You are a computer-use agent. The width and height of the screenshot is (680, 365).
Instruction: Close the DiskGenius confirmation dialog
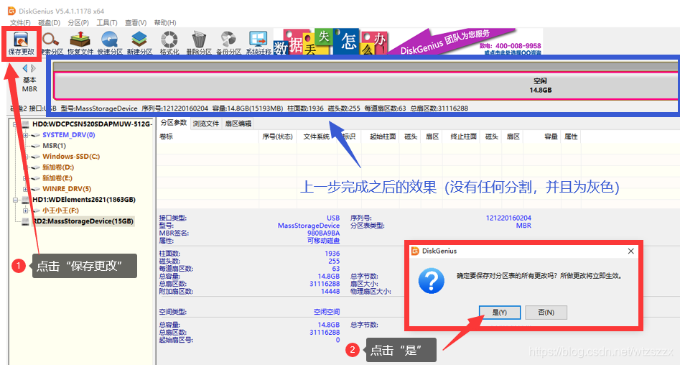pos(630,251)
